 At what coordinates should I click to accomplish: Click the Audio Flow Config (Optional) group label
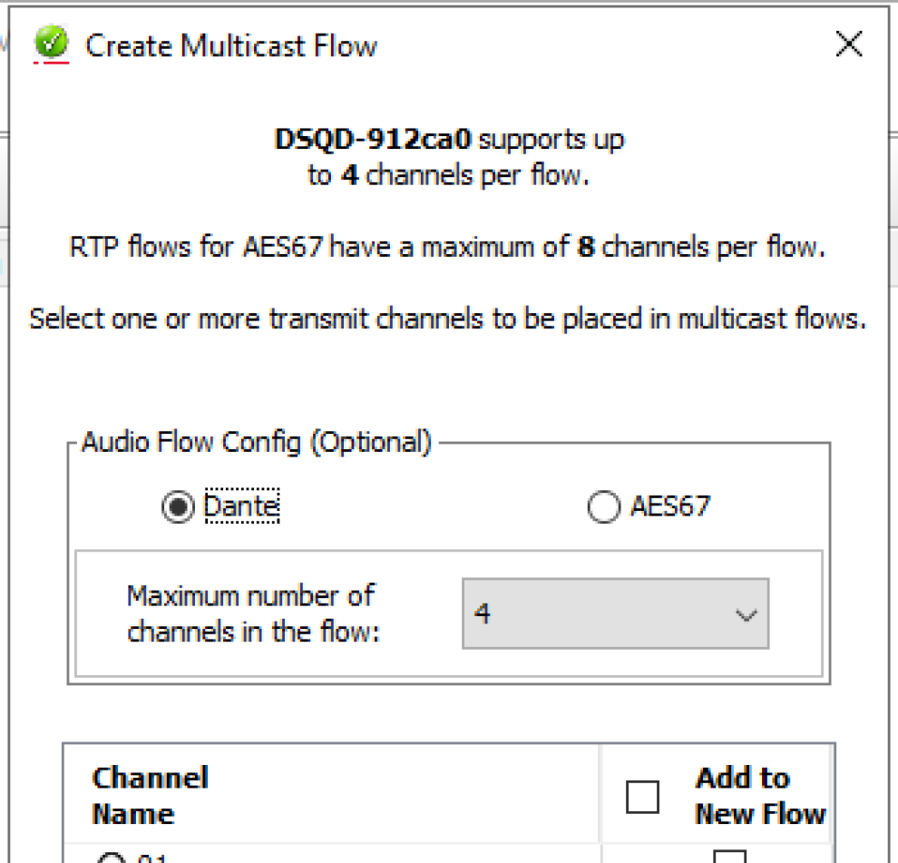pyautogui.click(x=257, y=442)
